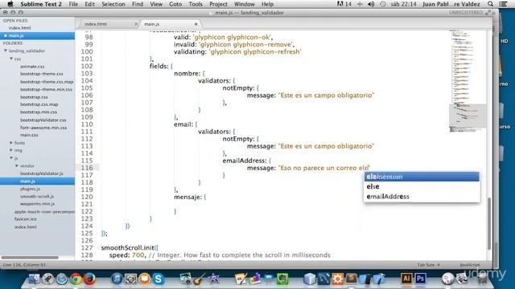The image size is (515, 289).
Task: Open waypoints.min.js in sidebar
Action: tap(37, 203)
